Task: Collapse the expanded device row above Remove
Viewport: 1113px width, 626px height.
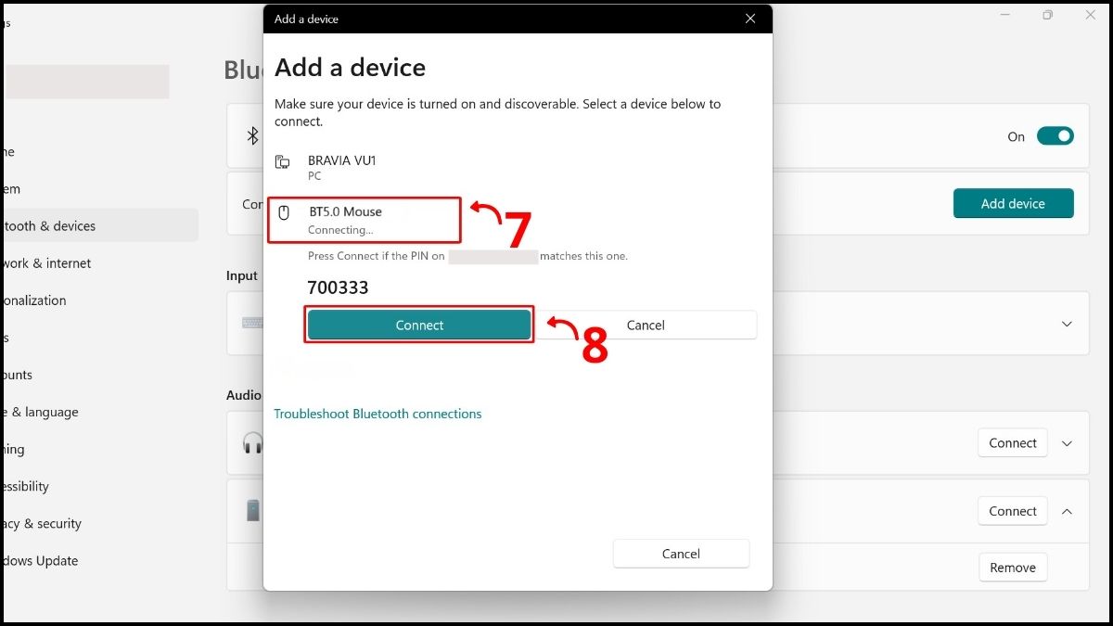Action: (x=1067, y=511)
